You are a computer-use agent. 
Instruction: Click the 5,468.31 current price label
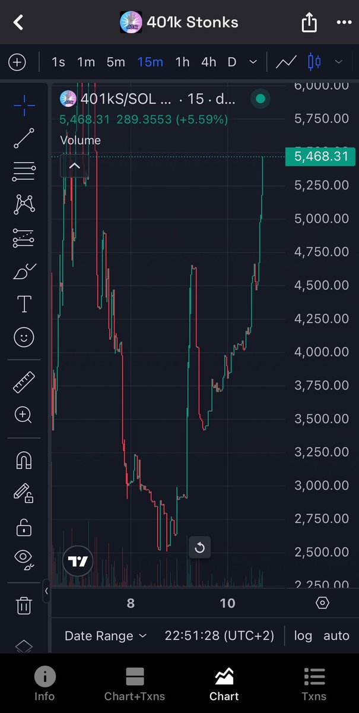[x=320, y=157]
